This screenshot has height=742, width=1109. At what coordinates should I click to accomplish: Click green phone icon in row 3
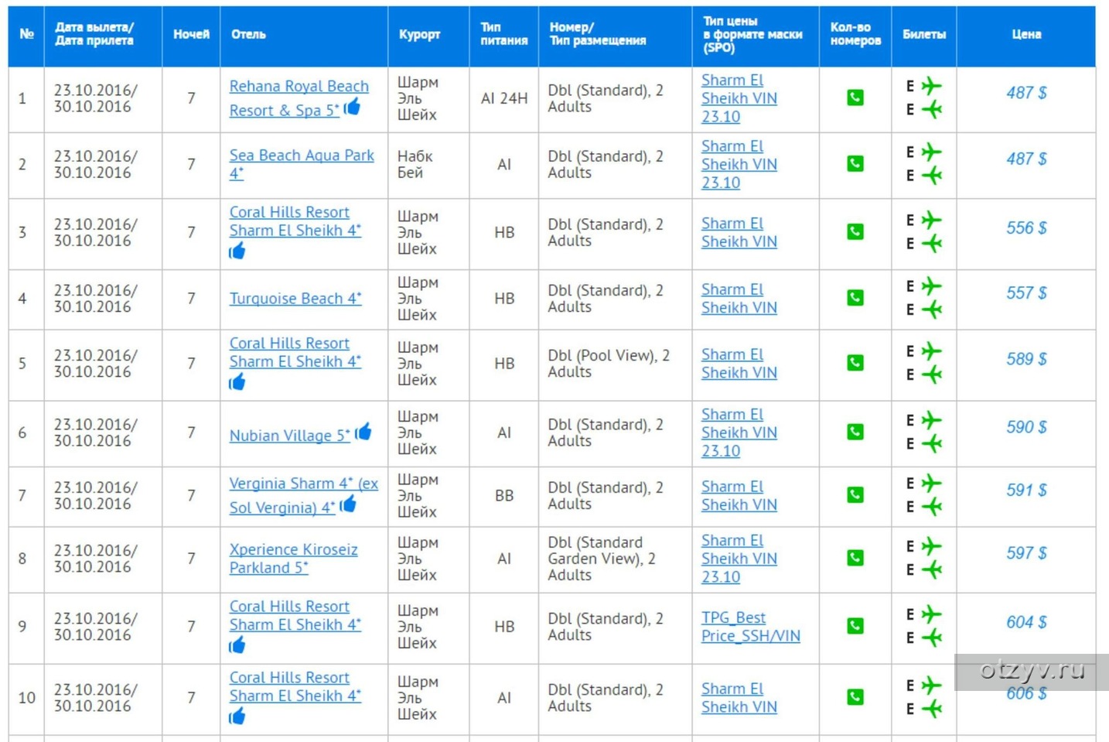855,231
